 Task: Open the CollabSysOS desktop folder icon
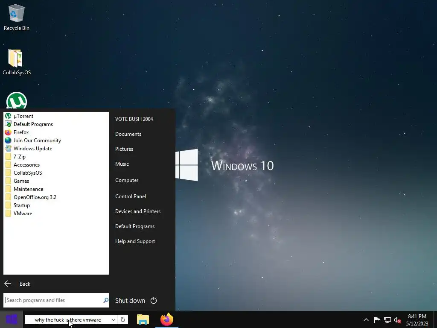pyautogui.click(x=17, y=62)
